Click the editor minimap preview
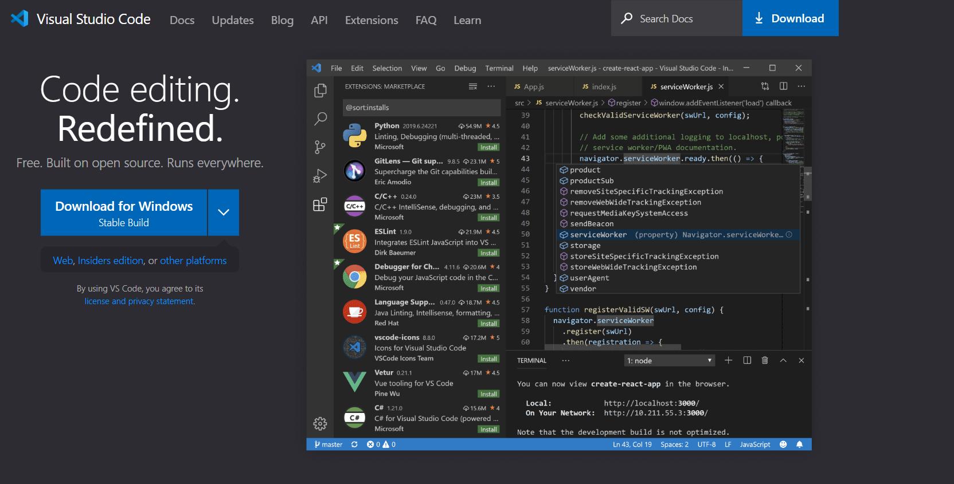The width and height of the screenshot is (954, 484). pyautogui.click(x=793, y=137)
